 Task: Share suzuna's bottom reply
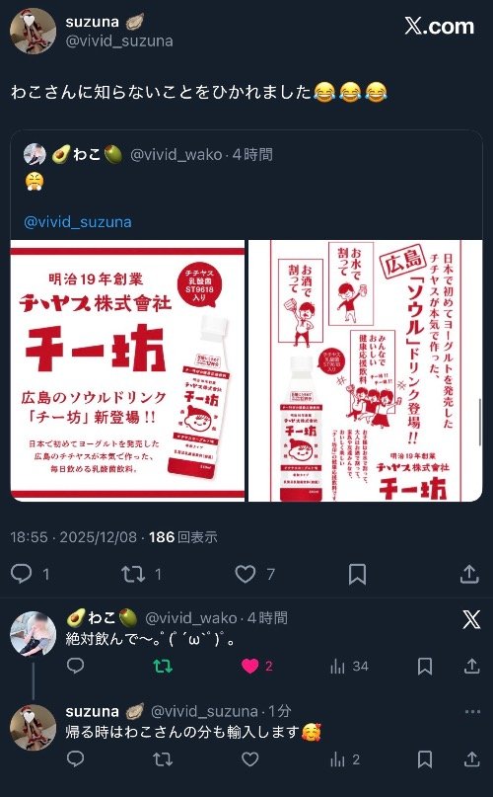471,759
